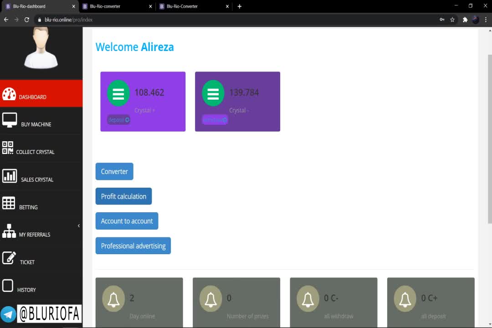Open Professional advertising
The image size is (492, 328).
coord(133,246)
